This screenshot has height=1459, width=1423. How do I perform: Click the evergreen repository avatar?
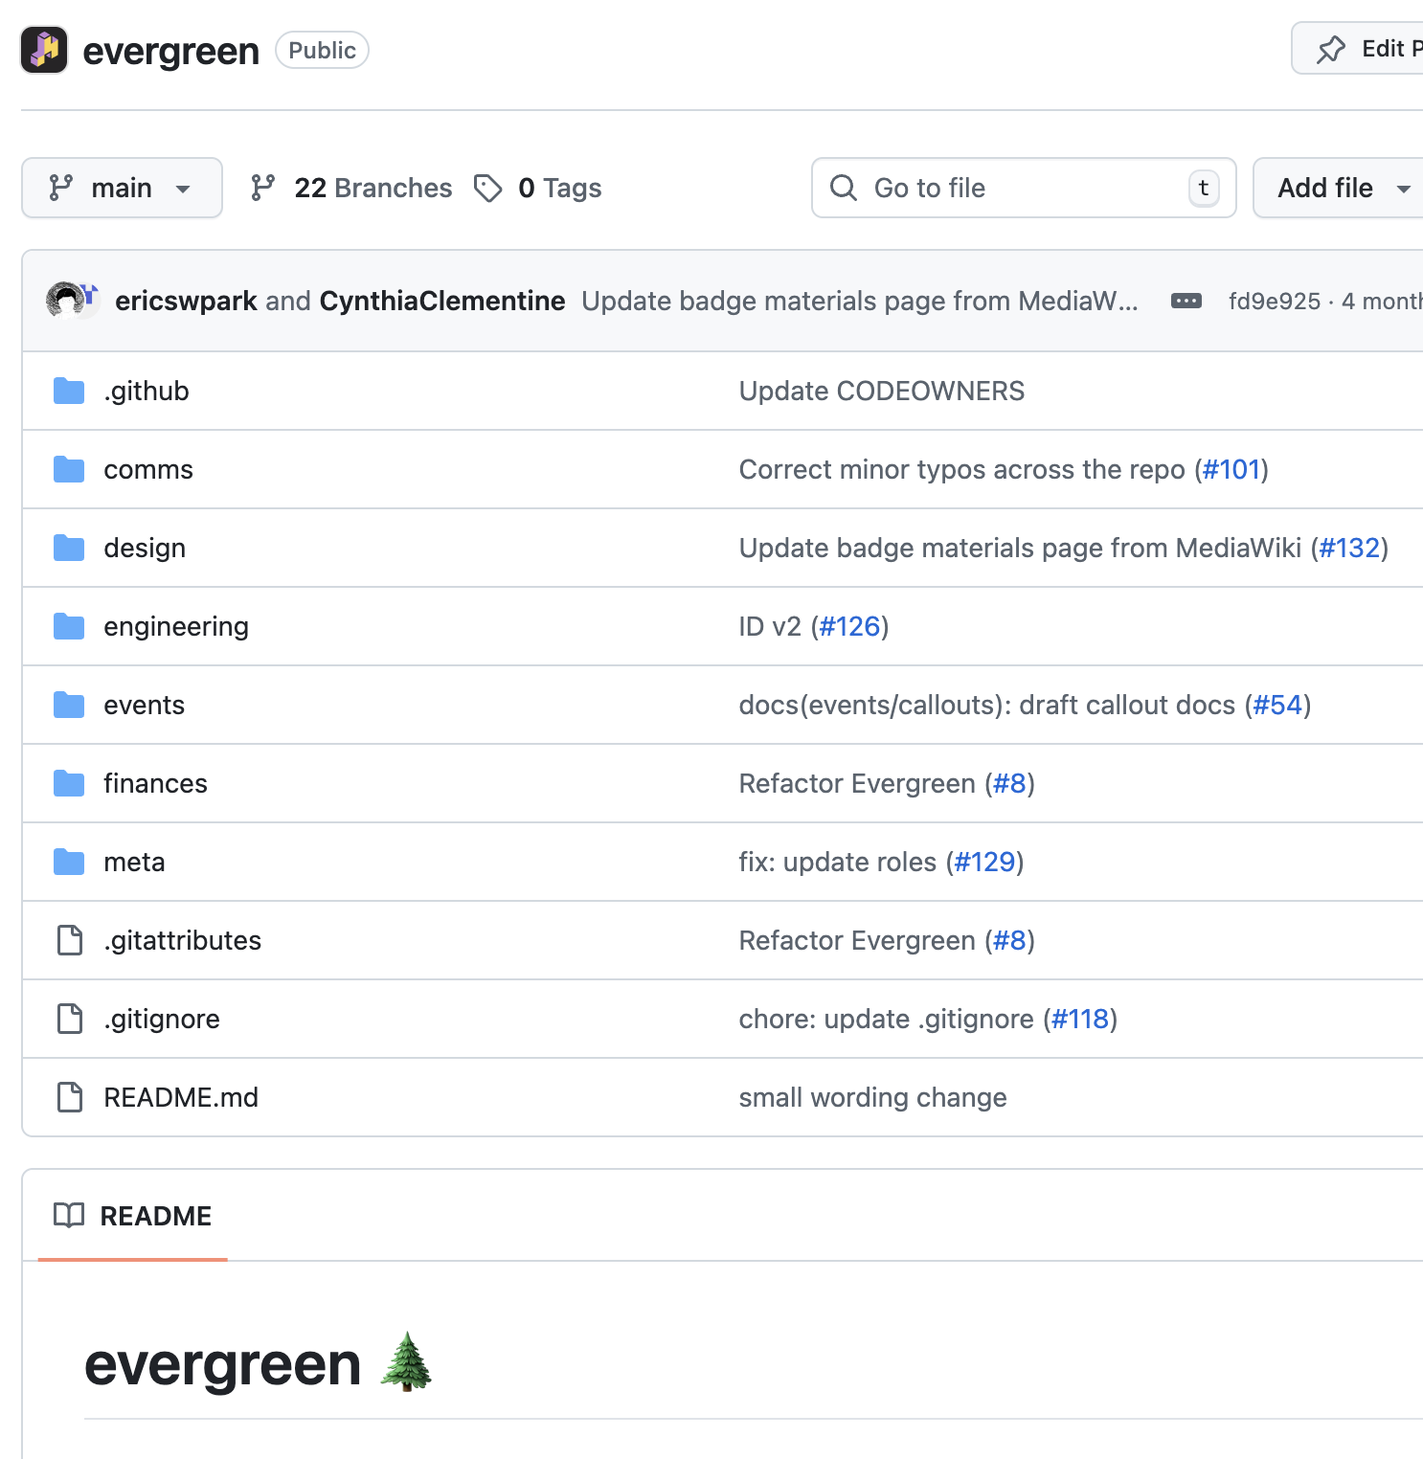click(x=42, y=49)
